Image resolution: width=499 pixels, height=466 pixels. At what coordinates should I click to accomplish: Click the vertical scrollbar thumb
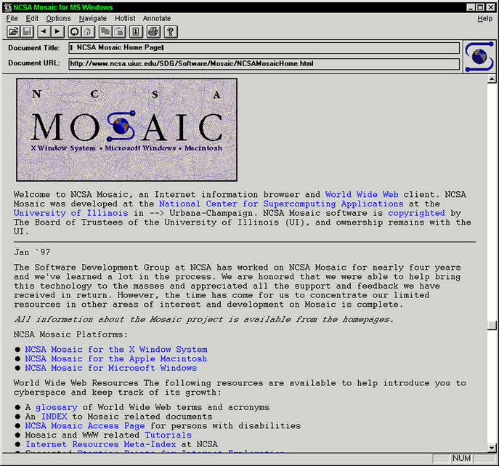[x=492, y=325]
